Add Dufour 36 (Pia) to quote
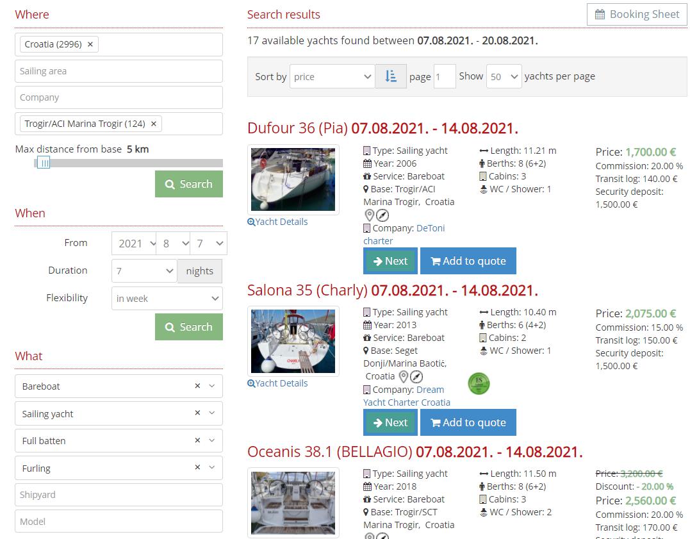Image resolution: width=690 pixels, height=539 pixels. pyautogui.click(x=468, y=261)
